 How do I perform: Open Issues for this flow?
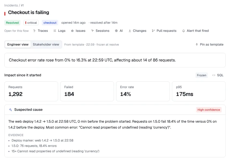(x=78, y=31)
